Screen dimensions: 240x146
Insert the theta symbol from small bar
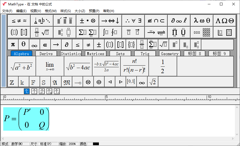(24, 45)
